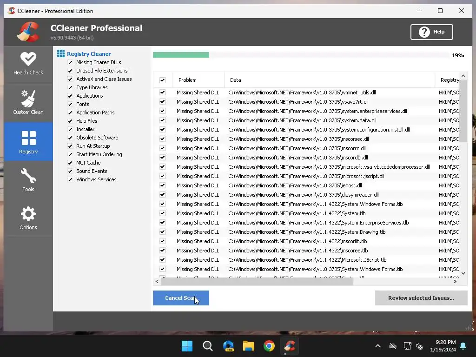Sort by the Data column header

coord(330,80)
